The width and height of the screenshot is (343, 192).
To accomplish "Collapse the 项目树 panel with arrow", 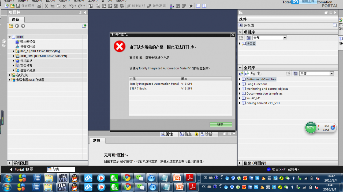I will (85, 13).
